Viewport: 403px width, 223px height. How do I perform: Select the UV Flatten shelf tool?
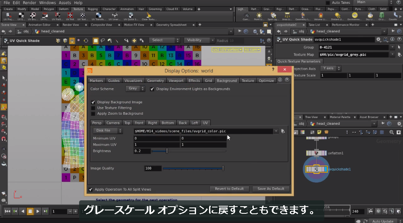(x=57, y=17)
